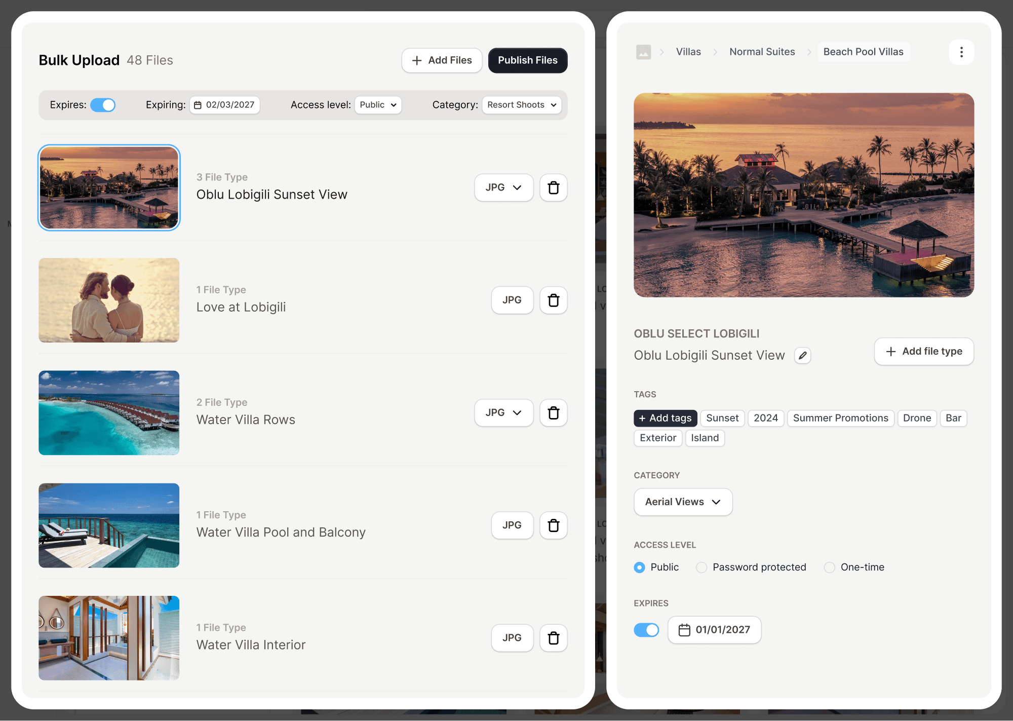Trash the Water Villa Interior file
The width and height of the screenshot is (1013, 721).
click(553, 638)
